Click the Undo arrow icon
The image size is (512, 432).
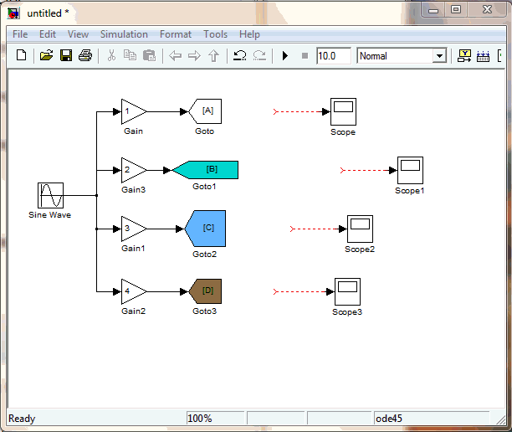(240, 56)
